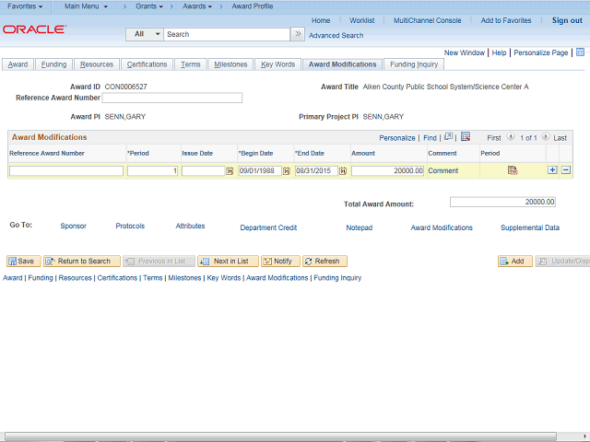Click the horizontal scrollbar at bottom
The height and width of the screenshot is (442, 590).
pyautogui.click(x=280, y=436)
